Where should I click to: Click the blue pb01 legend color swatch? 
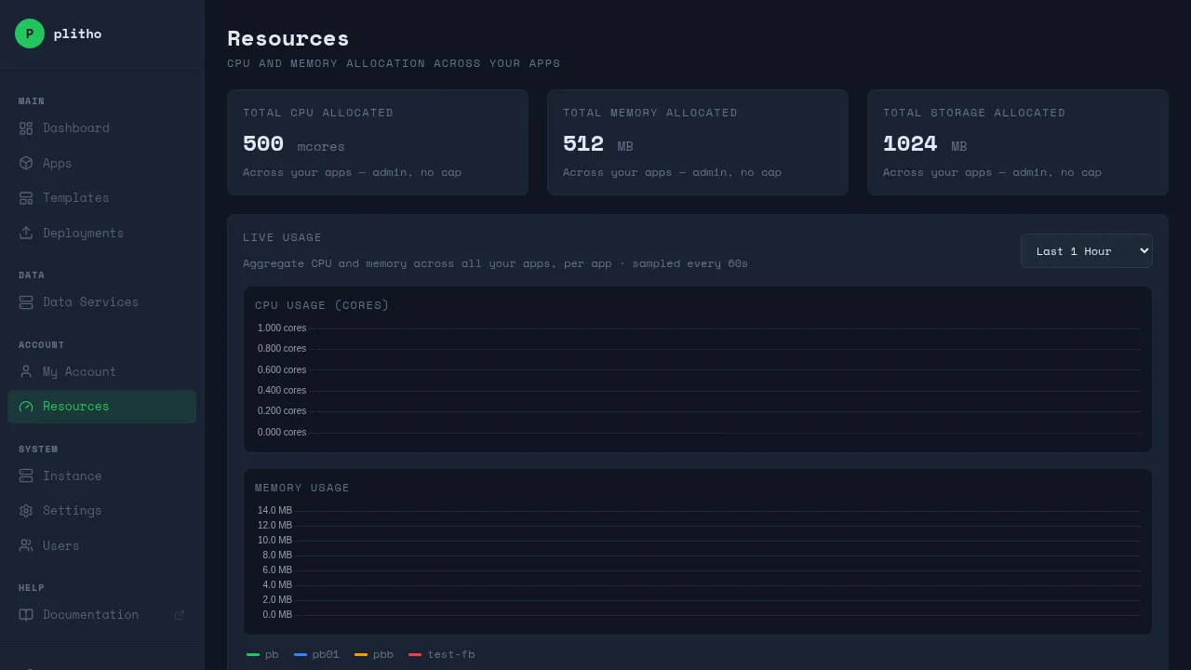click(301, 655)
